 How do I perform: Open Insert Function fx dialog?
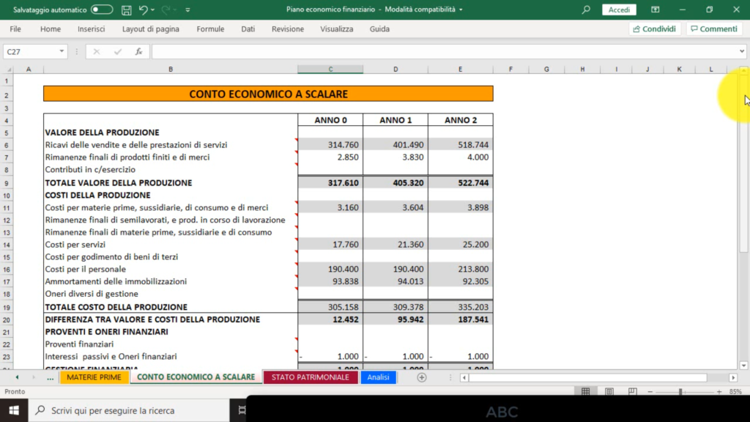coord(138,52)
